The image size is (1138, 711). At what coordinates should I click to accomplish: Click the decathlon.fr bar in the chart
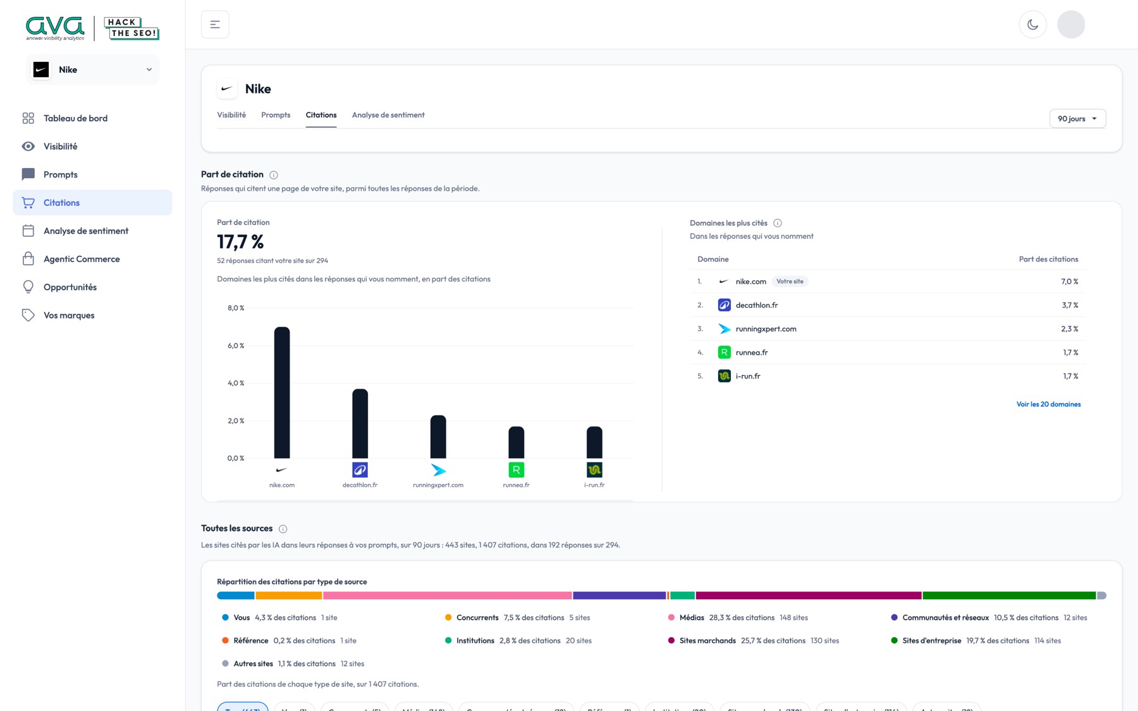click(x=360, y=423)
